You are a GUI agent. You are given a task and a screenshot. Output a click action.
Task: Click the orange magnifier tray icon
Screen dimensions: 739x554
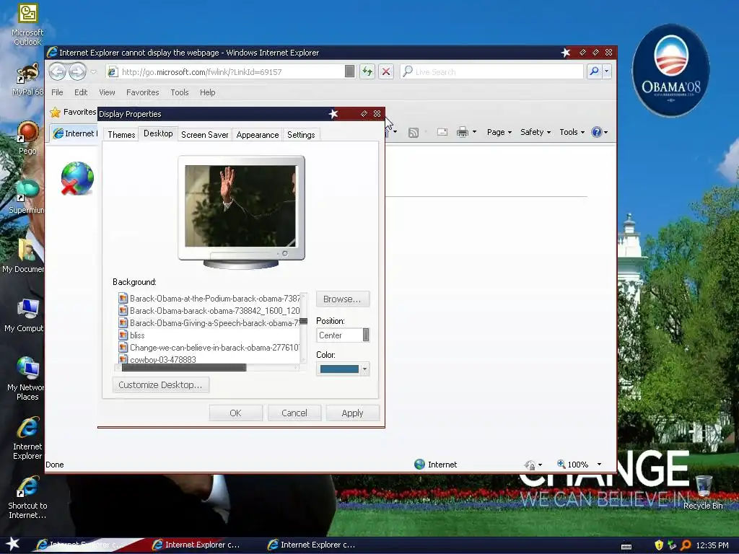point(686,545)
